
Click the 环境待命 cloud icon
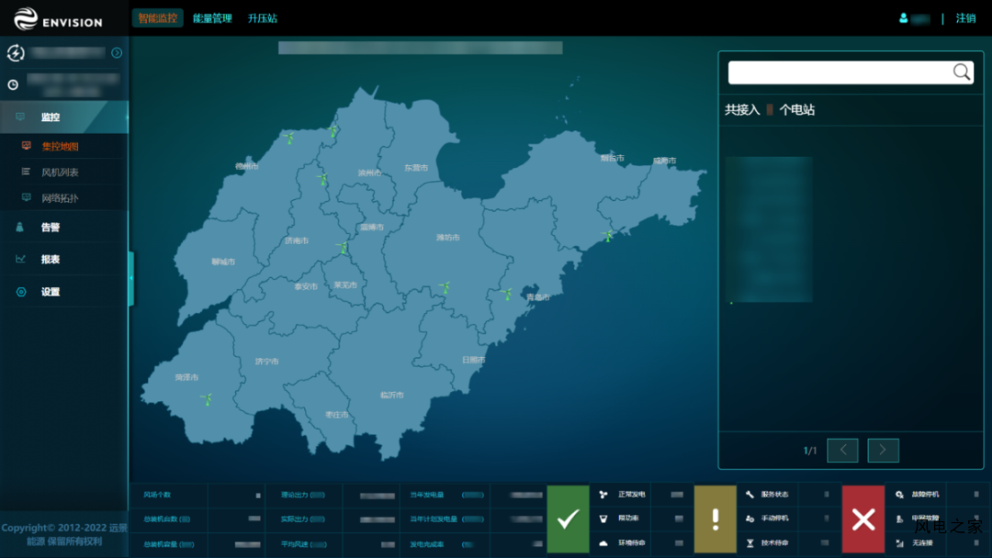pos(603,543)
